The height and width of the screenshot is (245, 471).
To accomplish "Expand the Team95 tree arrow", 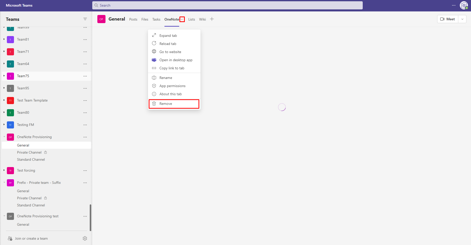I will pos(4,88).
